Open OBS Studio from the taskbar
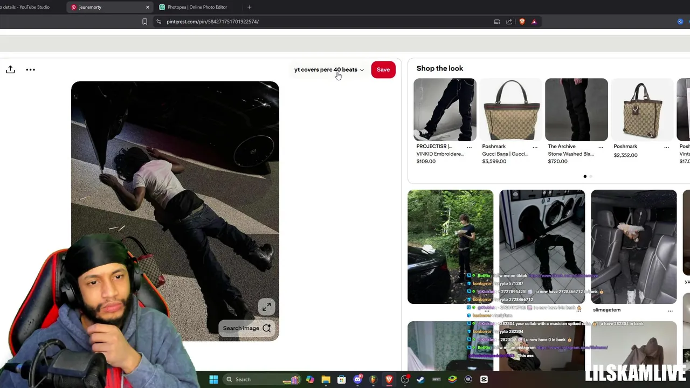This screenshot has width=690, height=388. click(405, 379)
